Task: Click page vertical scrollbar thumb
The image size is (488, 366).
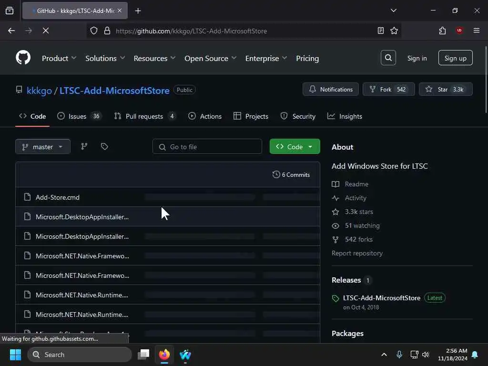Action: [486, 80]
